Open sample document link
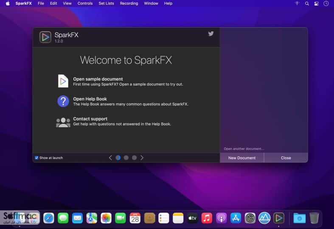 [x=98, y=79]
